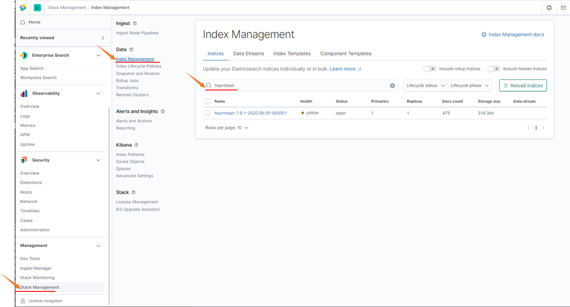This screenshot has width=570, height=307.
Task: Sort by Health column header
Action: tap(306, 101)
